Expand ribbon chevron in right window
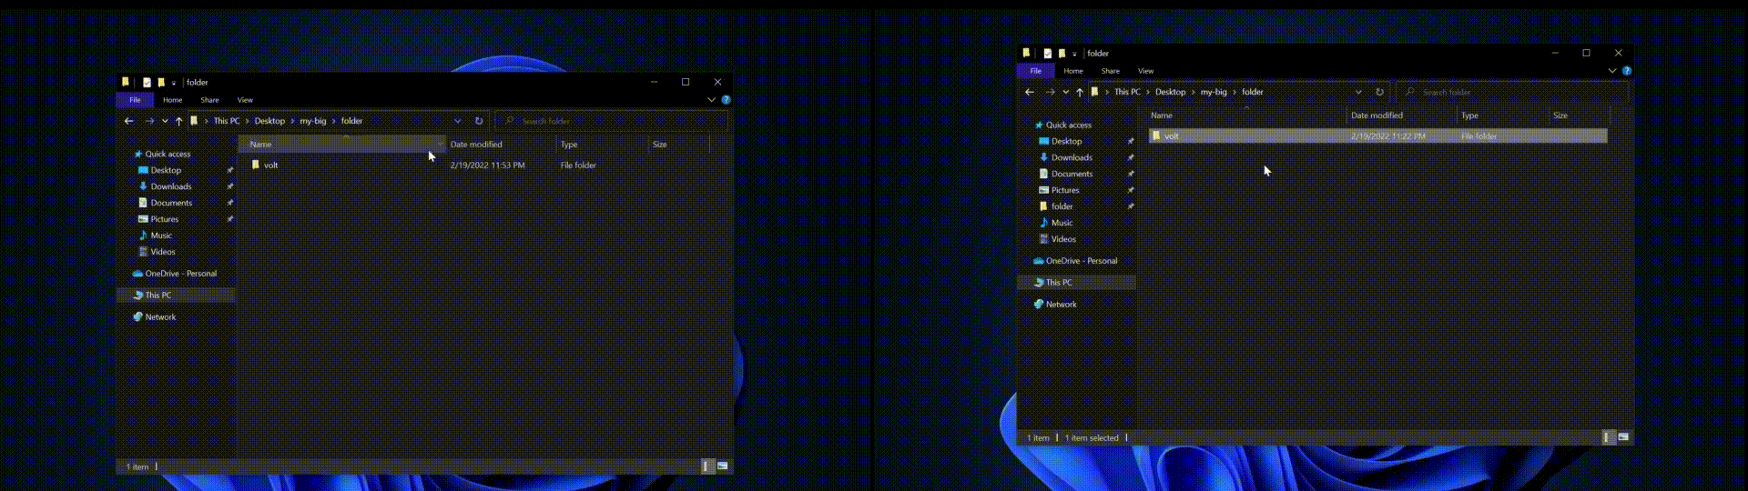Image resolution: width=1748 pixels, height=491 pixels. 1612,71
